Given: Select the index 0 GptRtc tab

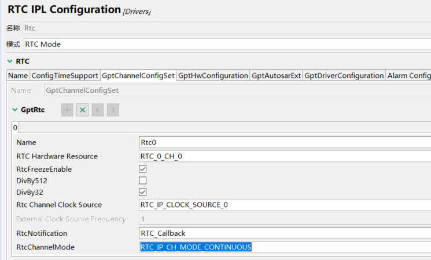Looking at the screenshot, I should click(15, 127).
